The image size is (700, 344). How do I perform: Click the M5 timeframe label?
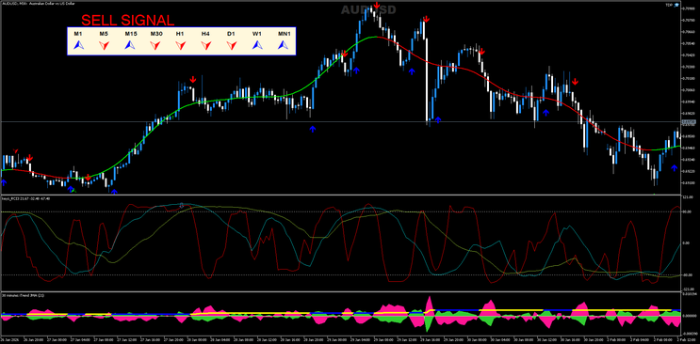(104, 34)
